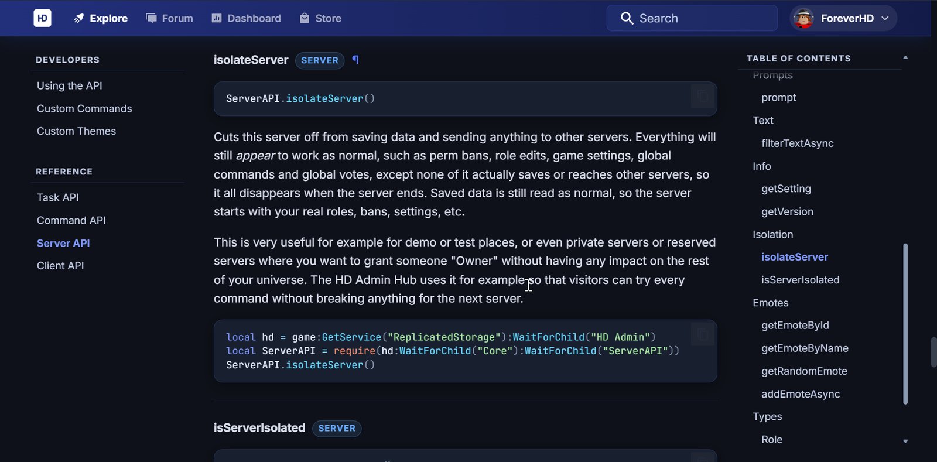Viewport: 937px width, 462px height.
Task: Jump to getEmoteByName in contents
Action: click(805, 348)
